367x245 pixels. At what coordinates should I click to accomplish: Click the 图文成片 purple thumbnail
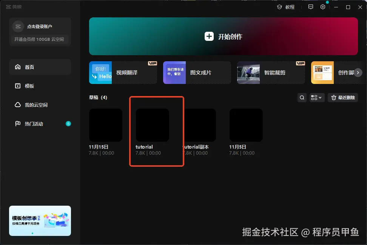point(174,73)
